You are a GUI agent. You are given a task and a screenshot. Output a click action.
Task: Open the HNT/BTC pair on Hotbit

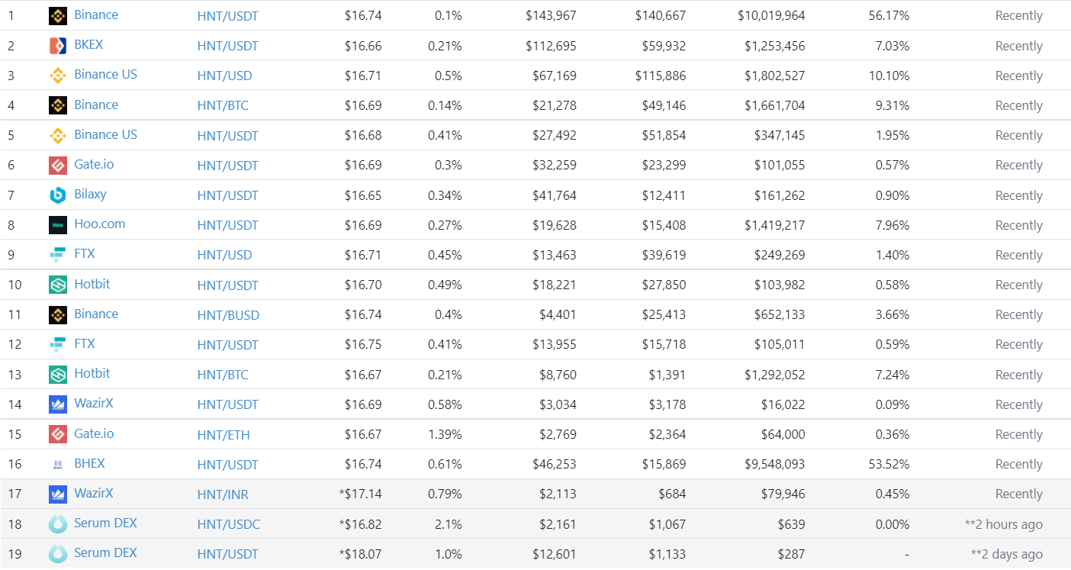coord(223,375)
